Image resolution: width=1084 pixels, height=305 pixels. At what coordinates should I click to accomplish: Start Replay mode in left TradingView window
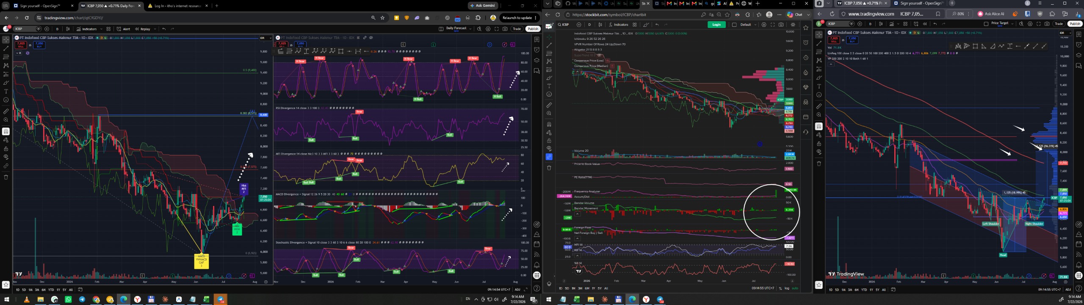coord(143,29)
